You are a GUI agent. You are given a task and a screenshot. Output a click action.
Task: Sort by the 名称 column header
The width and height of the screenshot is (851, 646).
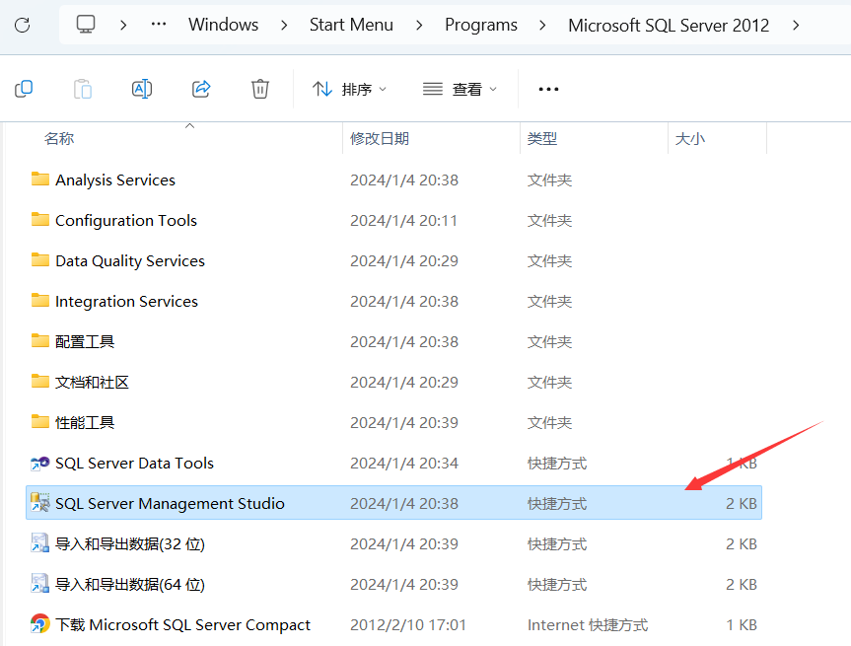point(58,138)
